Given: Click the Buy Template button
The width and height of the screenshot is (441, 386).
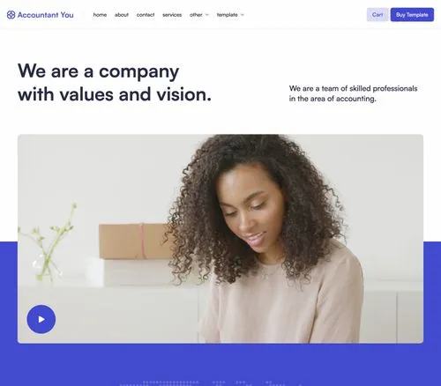Looking at the screenshot, I should coord(412,15).
